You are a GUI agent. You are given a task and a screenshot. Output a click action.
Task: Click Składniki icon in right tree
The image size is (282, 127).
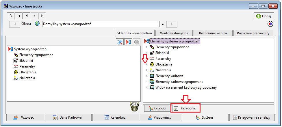(x=152, y=53)
